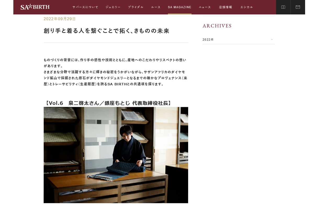Click the intro paragraph about SA BIRTH
The width and height of the screenshot is (314, 209).
click(115, 72)
